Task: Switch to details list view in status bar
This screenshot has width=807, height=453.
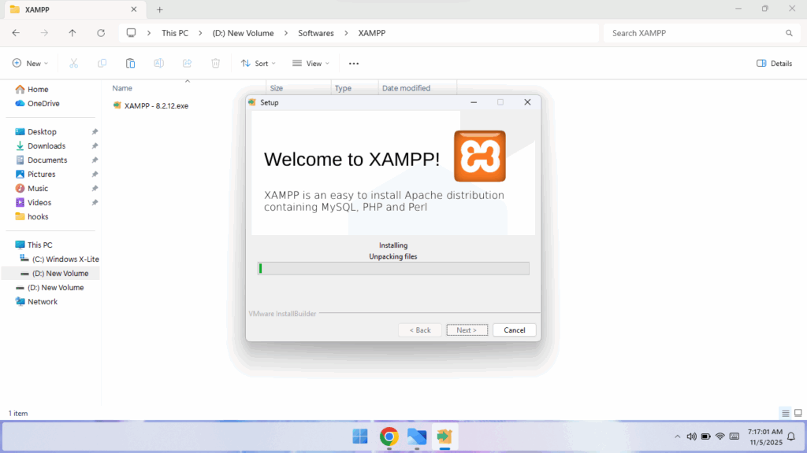Action: (785, 413)
